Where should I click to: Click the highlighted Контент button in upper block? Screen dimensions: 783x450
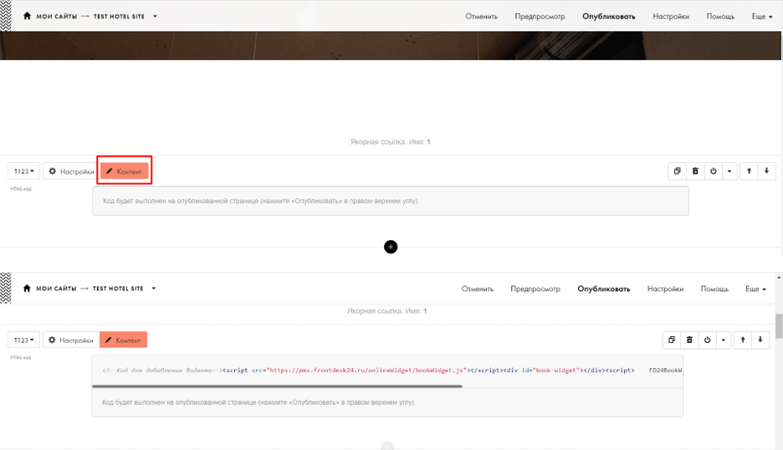click(125, 171)
